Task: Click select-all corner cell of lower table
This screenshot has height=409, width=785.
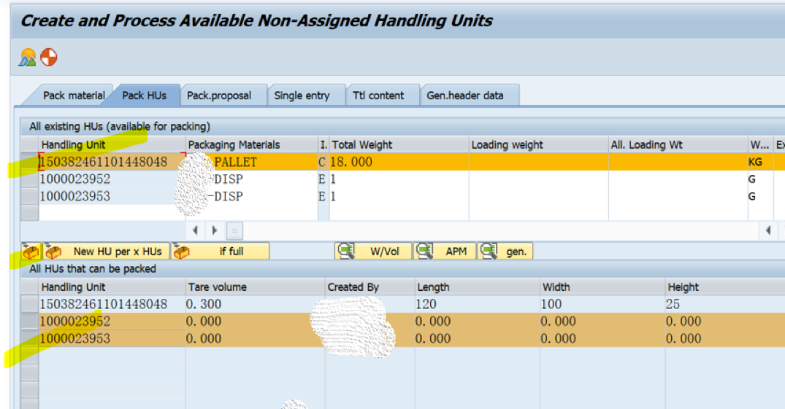Action: [x=29, y=287]
